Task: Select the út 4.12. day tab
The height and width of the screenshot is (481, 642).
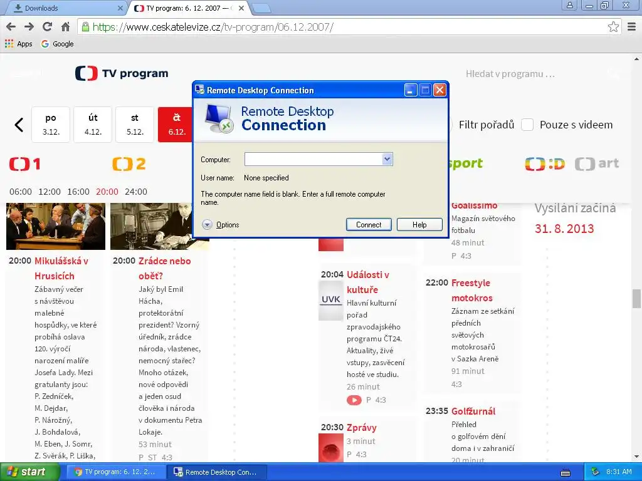Action: tap(93, 125)
